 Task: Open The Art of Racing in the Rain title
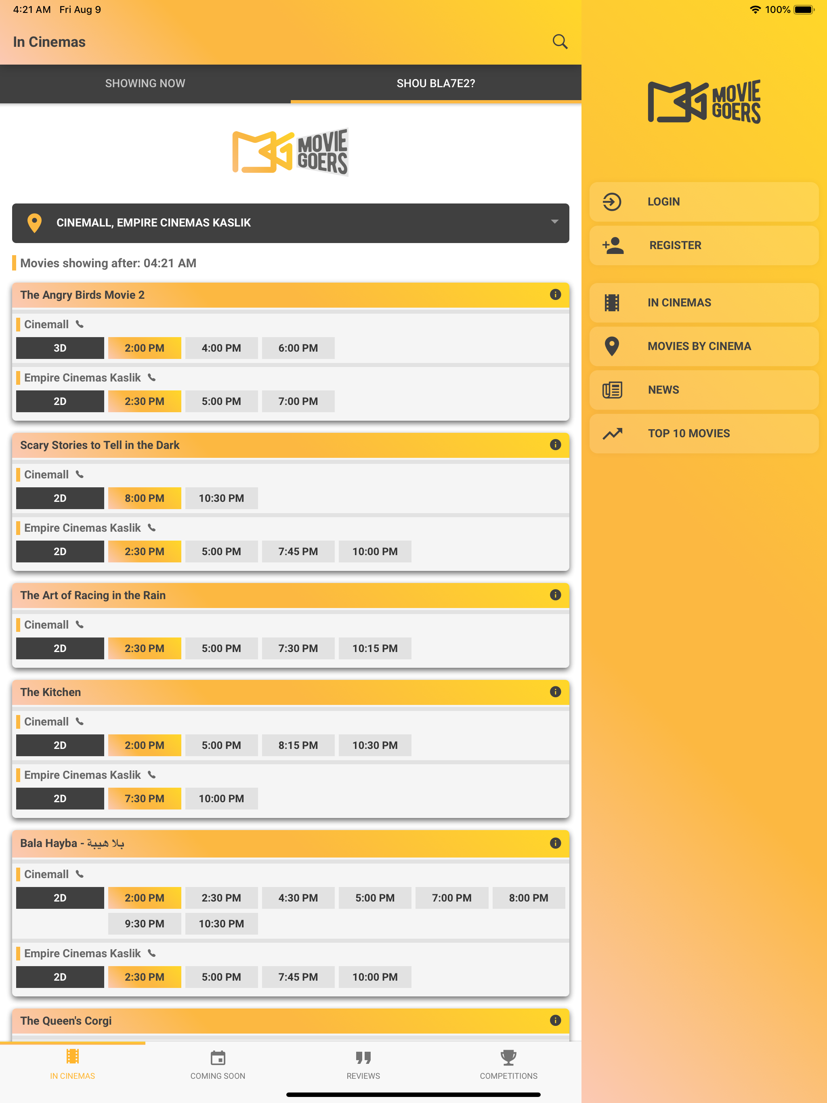point(93,595)
